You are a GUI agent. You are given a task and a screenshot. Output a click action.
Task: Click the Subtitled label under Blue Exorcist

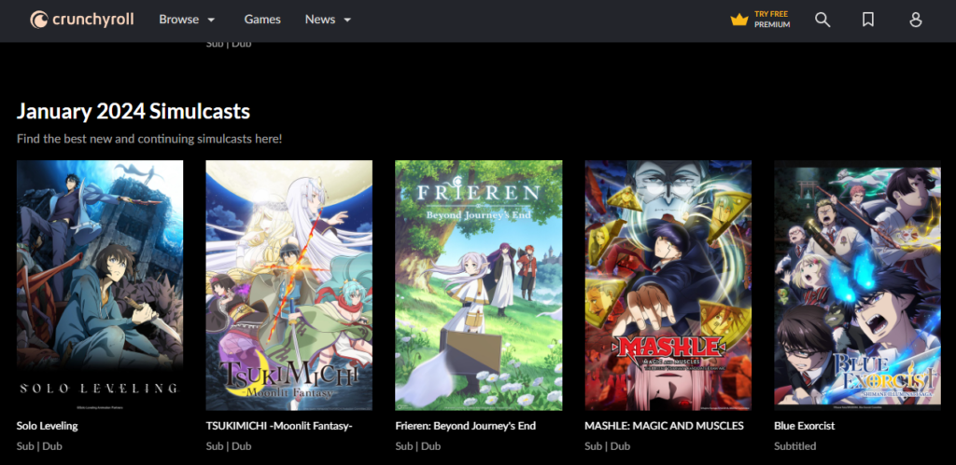coord(795,446)
